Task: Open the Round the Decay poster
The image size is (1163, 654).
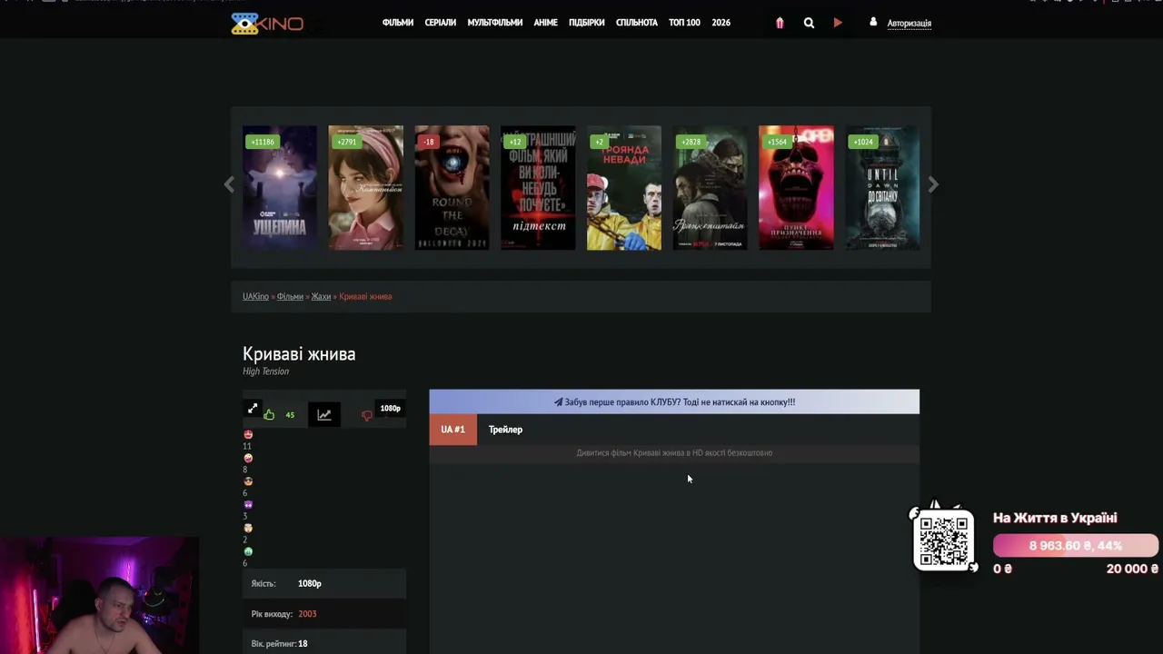Action: coord(452,188)
